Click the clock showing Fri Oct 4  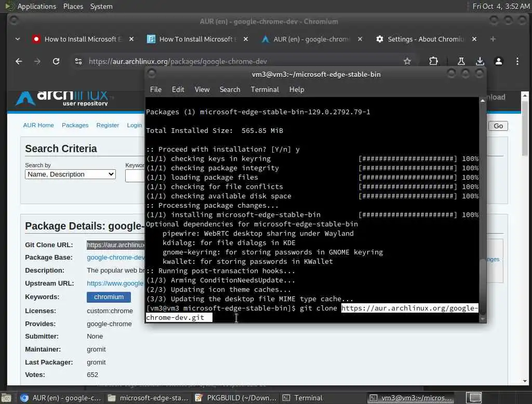click(x=501, y=6)
